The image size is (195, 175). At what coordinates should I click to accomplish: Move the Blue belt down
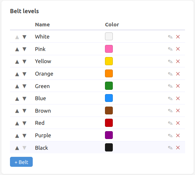click(x=24, y=99)
